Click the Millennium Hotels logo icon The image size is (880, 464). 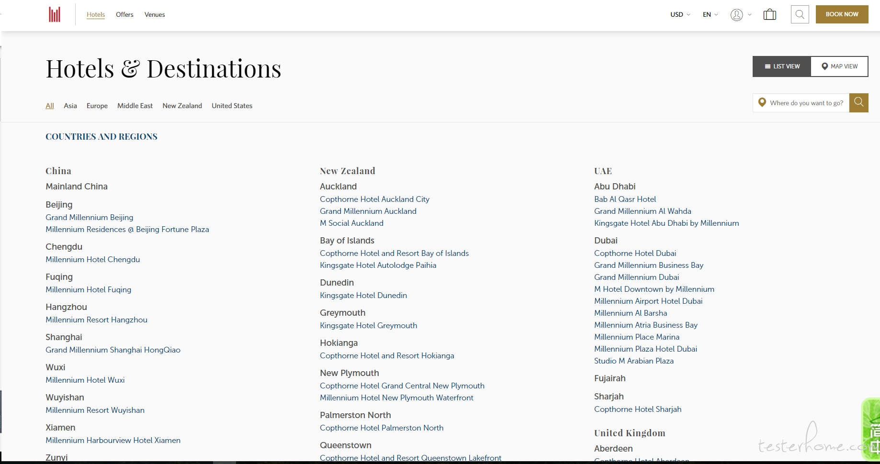point(55,14)
